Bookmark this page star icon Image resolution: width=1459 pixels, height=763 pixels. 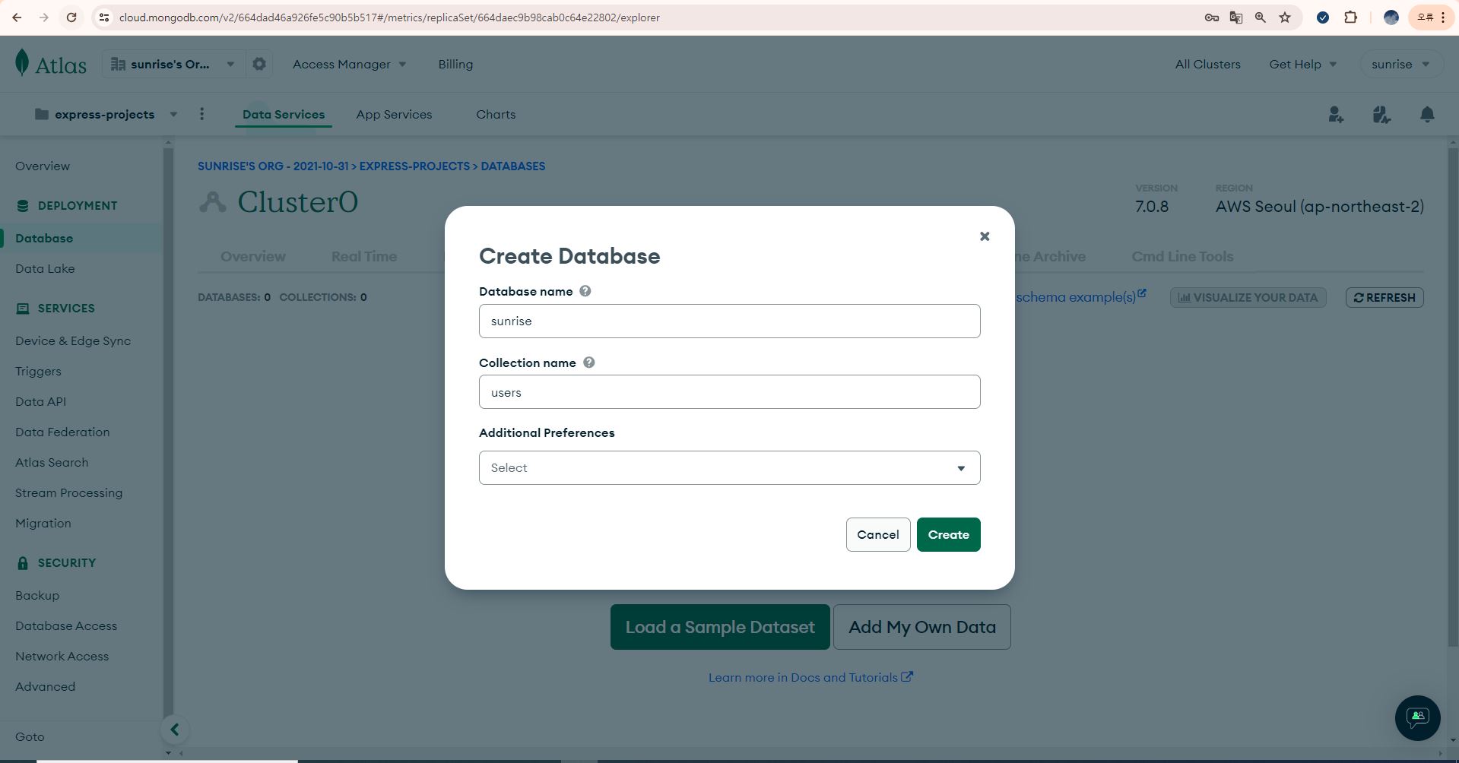pyautogui.click(x=1285, y=17)
